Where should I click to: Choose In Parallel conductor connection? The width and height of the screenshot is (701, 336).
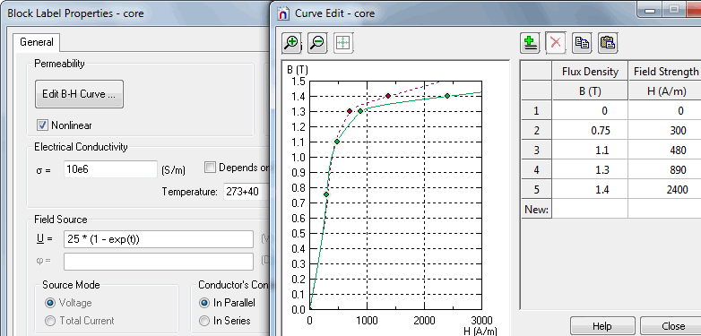[204, 303]
